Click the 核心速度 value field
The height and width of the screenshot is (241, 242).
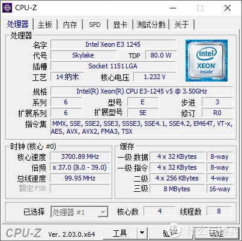coord(80,156)
